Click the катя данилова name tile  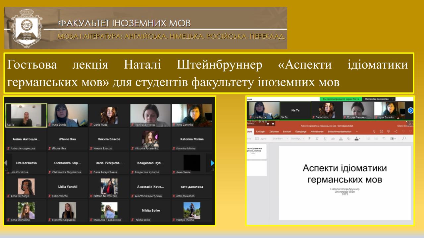tap(192, 187)
